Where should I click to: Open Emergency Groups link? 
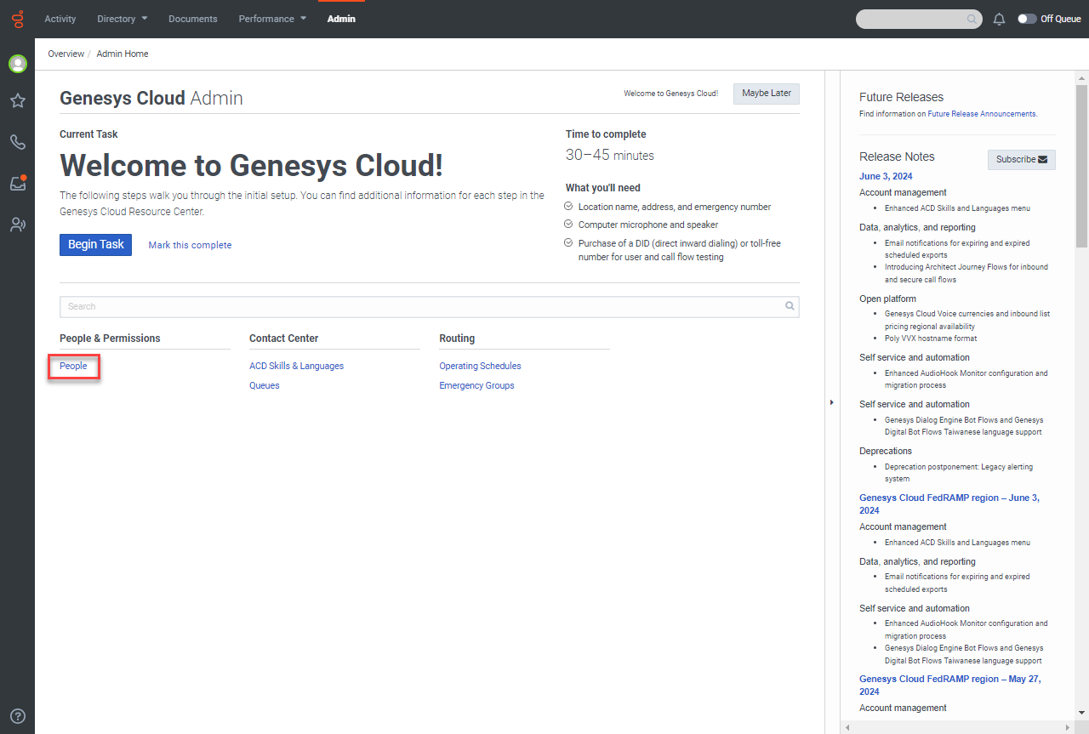click(x=476, y=385)
